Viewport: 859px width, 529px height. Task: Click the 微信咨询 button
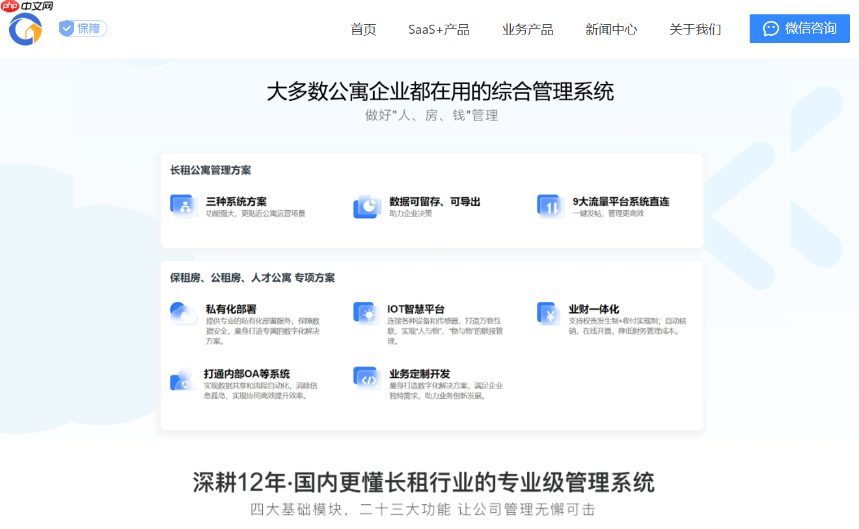coord(799,29)
